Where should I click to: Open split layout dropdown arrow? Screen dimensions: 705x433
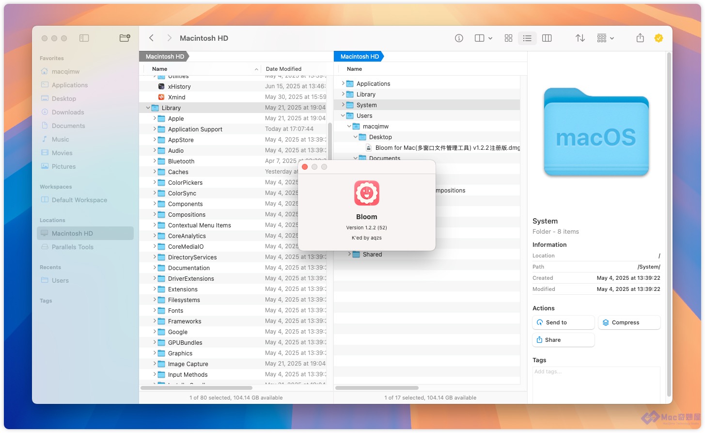(x=490, y=38)
